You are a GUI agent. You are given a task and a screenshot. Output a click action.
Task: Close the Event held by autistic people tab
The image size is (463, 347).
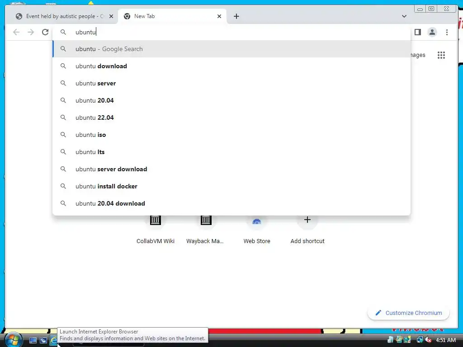tap(111, 16)
